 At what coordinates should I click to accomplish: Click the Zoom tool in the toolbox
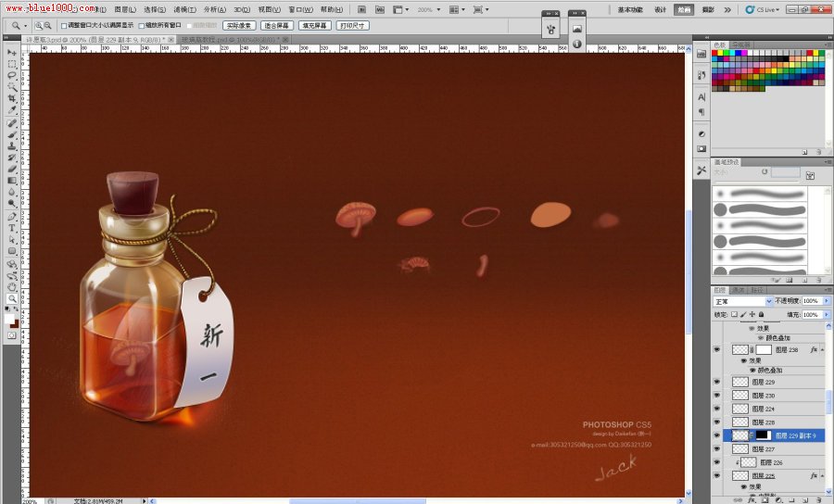(12, 297)
